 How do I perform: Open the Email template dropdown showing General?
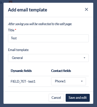[x=48, y=58]
